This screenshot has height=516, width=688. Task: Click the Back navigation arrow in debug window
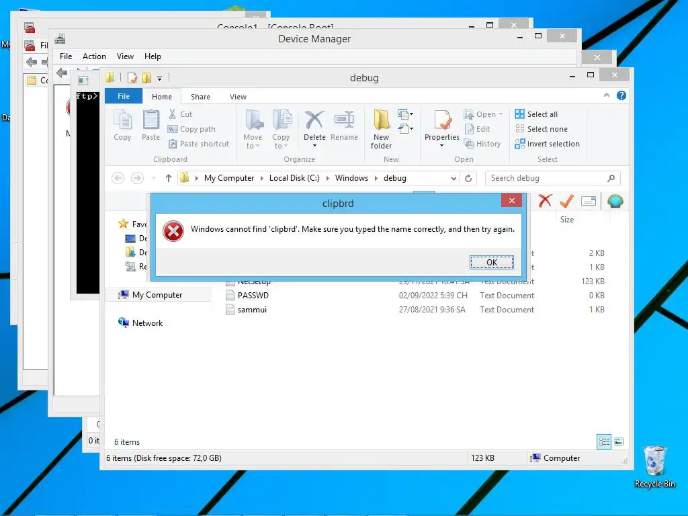pyautogui.click(x=118, y=177)
